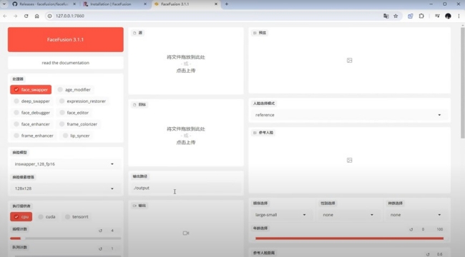Select the face_editor processor
The width and height of the screenshot is (465, 257).
74,113
